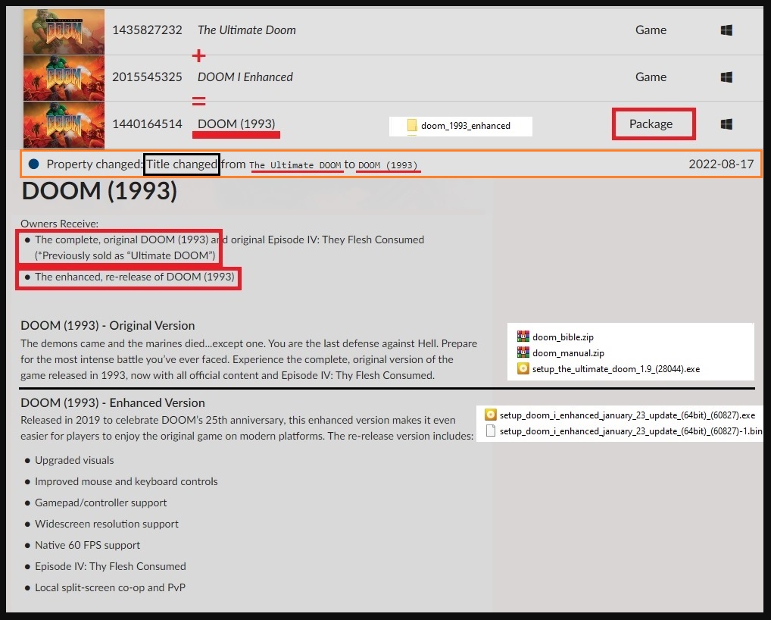Click Game type label in DOOM I Enhanced row
The image size is (771, 620).
coord(651,77)
